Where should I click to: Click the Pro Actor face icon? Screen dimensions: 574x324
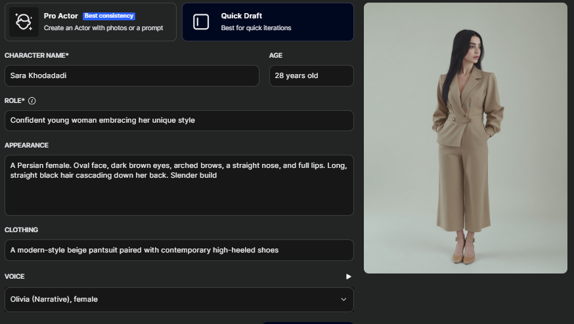24,22
